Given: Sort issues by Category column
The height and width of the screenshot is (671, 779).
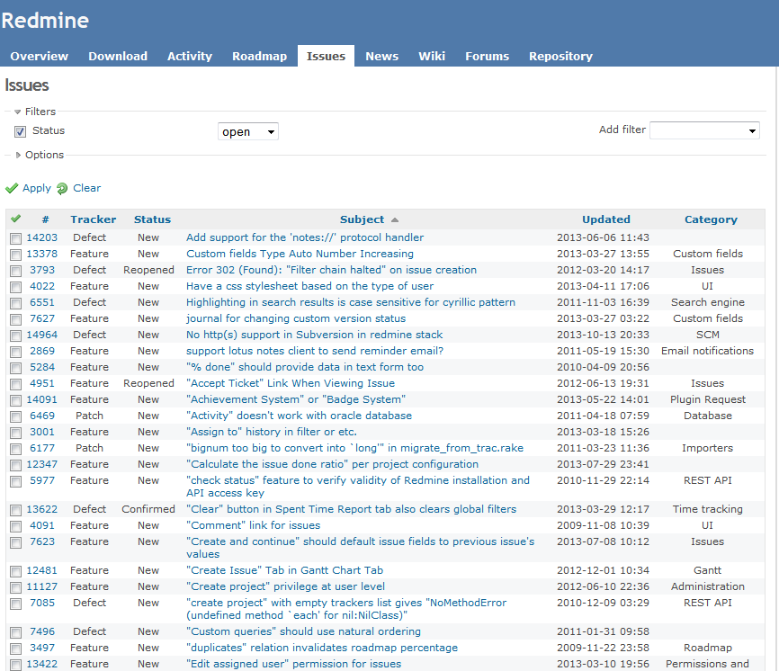Looking at the screenshot, I should click(x=711, y=219).
